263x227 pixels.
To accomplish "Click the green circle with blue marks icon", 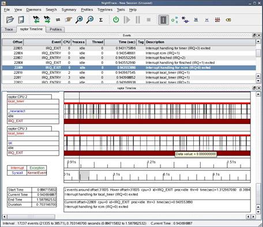I will [174, 20].
